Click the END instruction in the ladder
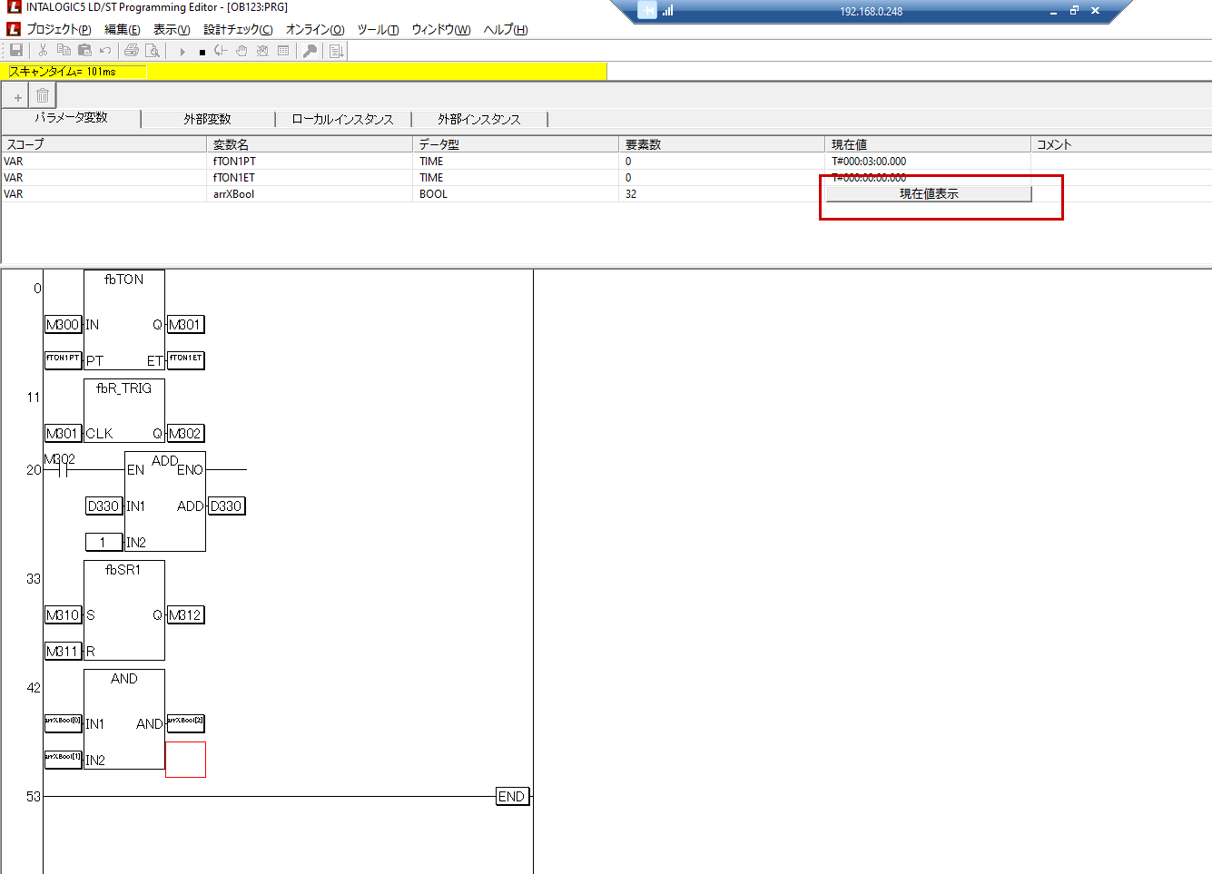 tap(511, 796)
